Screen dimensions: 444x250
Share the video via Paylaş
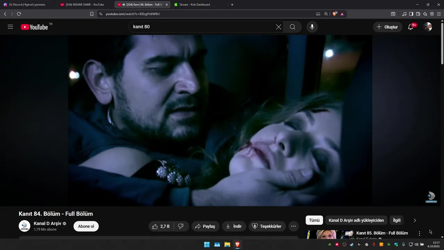tap(205, 226)
